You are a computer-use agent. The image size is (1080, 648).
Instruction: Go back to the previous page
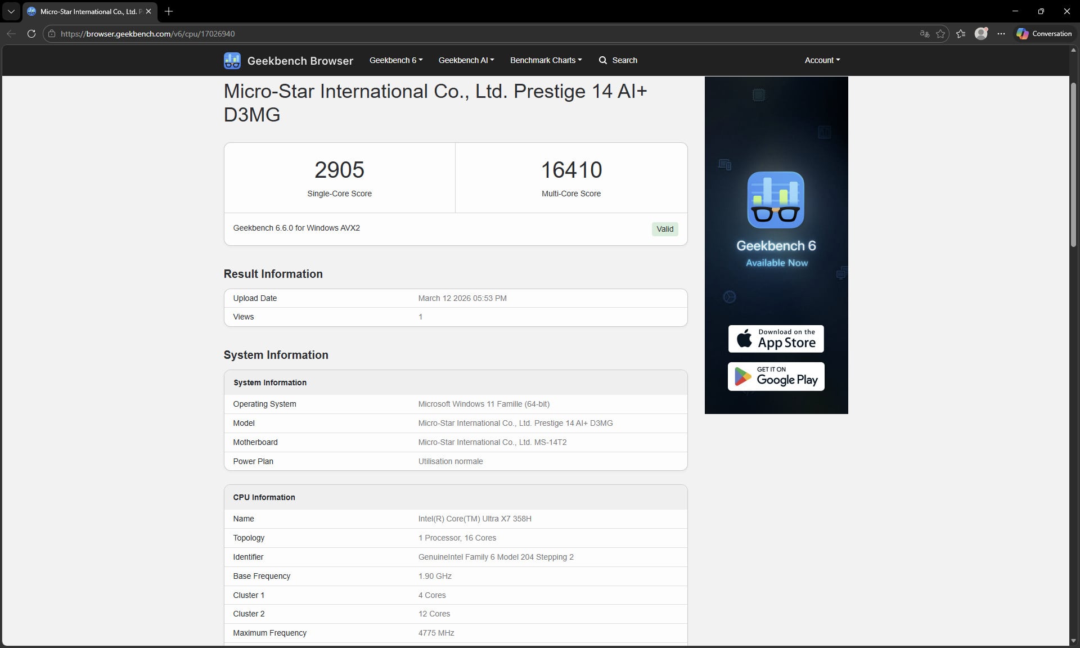click(11, 34)
